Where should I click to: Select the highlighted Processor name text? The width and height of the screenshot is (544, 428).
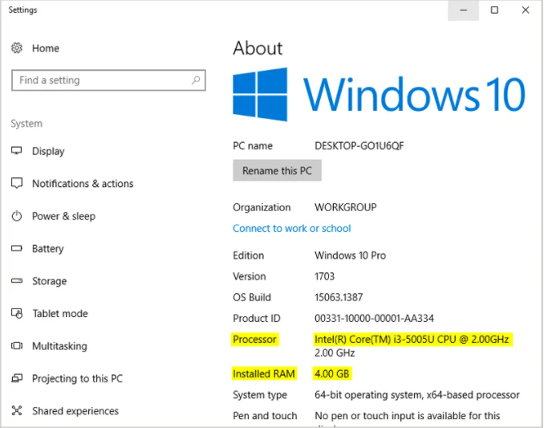tap(412, 339)
